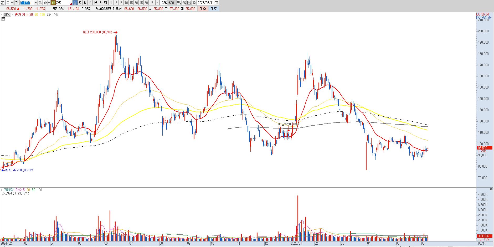Click the 60 moving average color label

pos(36,14)
